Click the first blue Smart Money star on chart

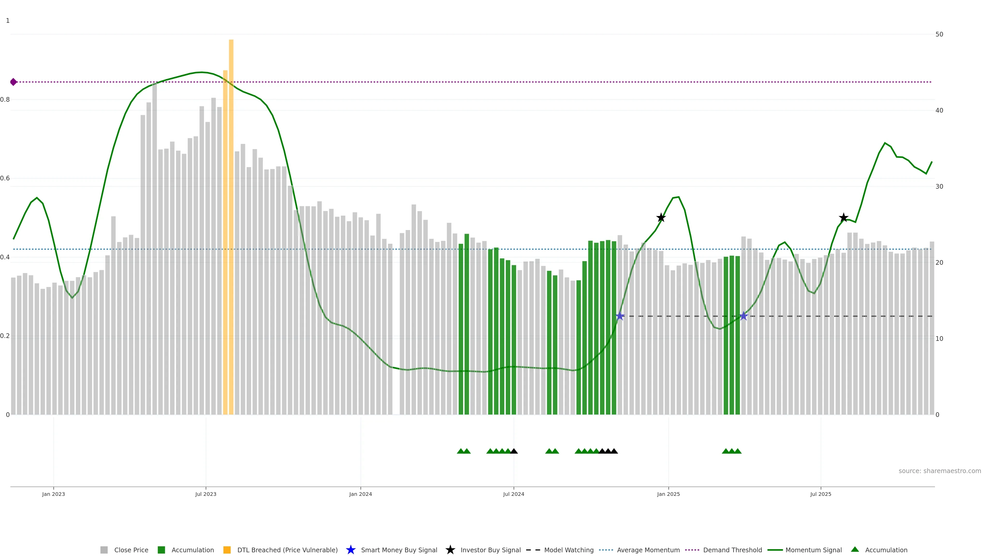pos(620,316)
